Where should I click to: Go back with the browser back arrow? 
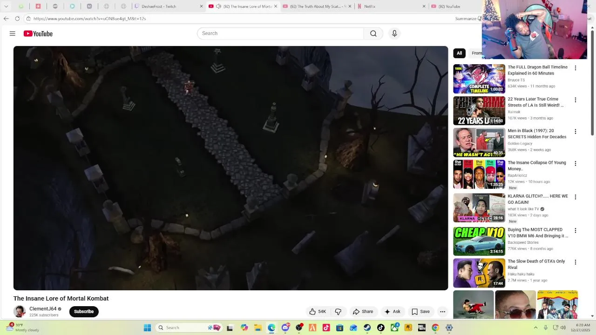point(6,19)
